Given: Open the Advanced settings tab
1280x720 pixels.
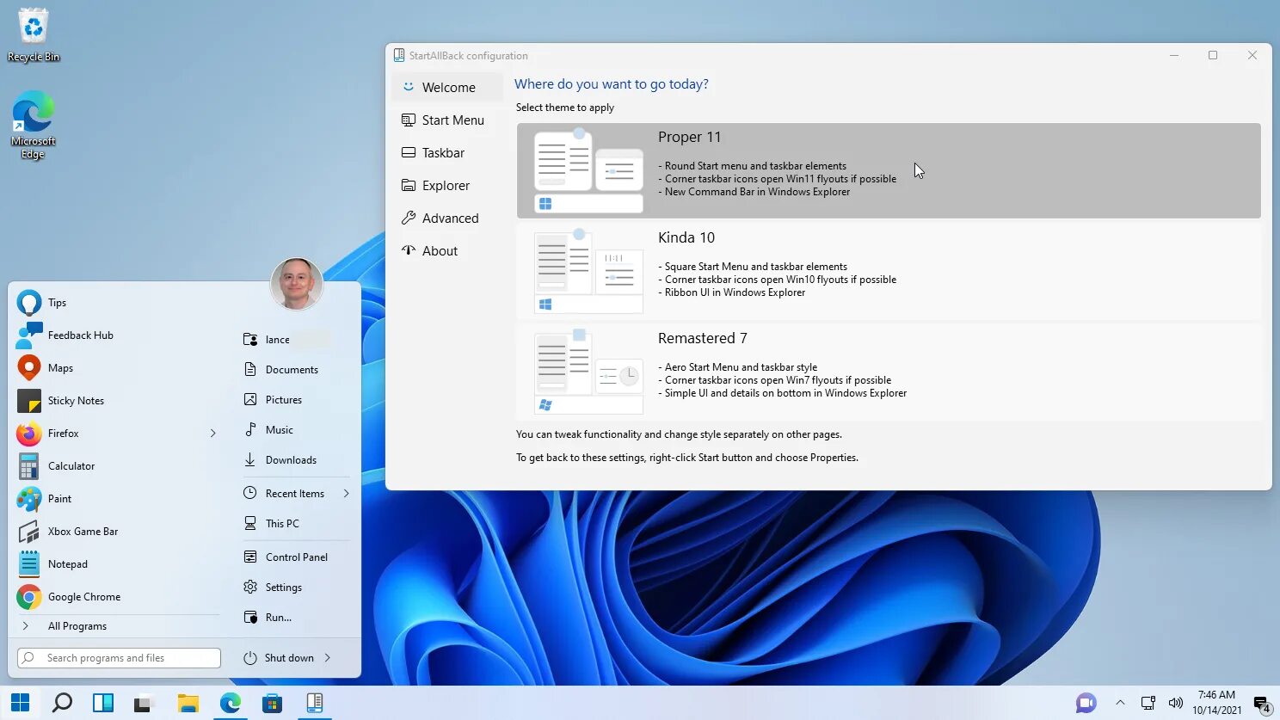Looking at the screenshot, I should click(x=447, y=218).
